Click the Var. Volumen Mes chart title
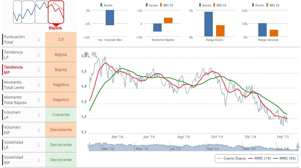Screen dimensions: 301x168 110,40
